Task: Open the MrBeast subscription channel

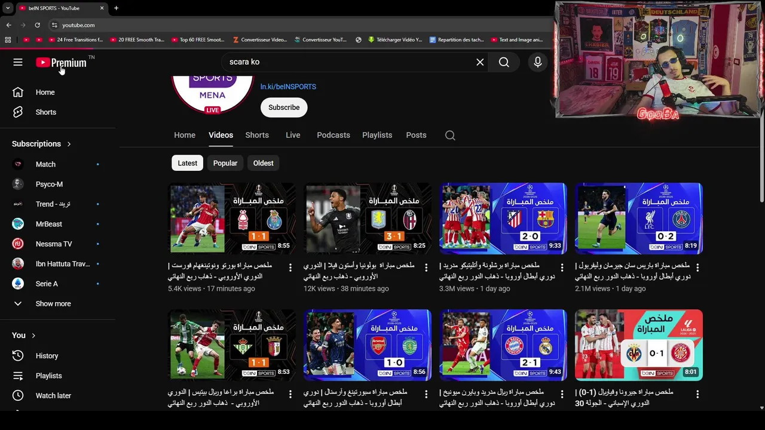Action: tap(58, 224)
